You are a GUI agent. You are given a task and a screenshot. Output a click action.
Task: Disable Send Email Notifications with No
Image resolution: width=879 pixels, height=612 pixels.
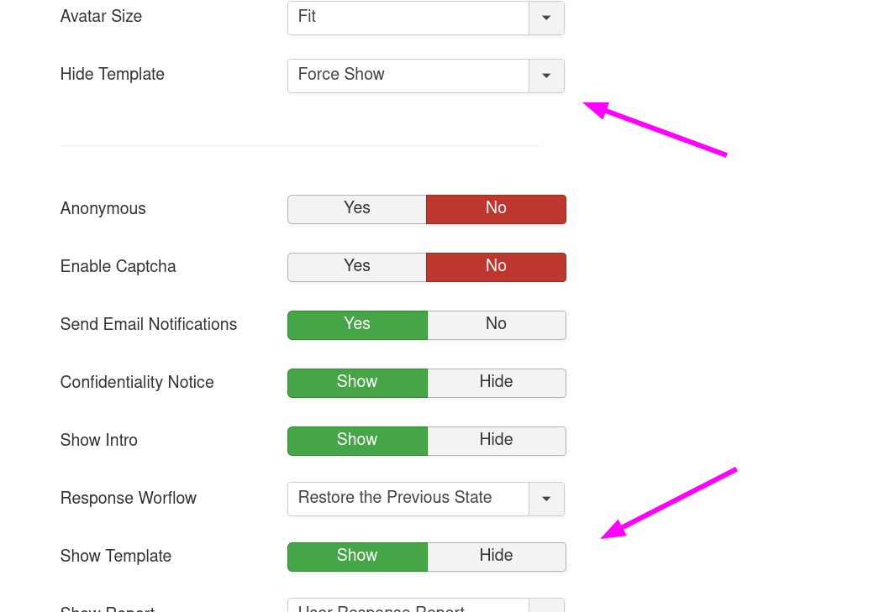496,325
